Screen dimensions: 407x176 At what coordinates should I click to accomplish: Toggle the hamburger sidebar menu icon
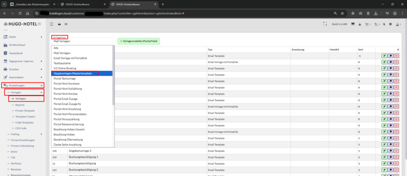[52, 24]
